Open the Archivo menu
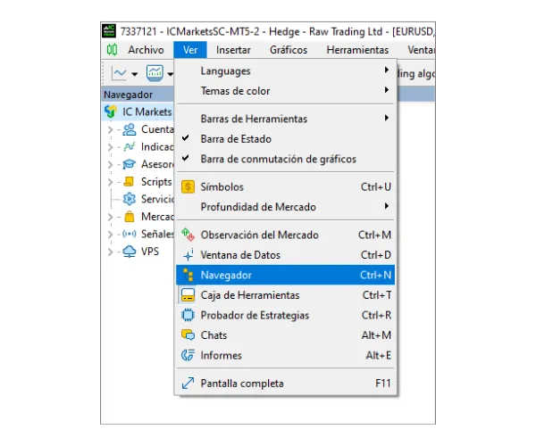The height and width of the screenshot is (446, 536). [x=146, y=50]
